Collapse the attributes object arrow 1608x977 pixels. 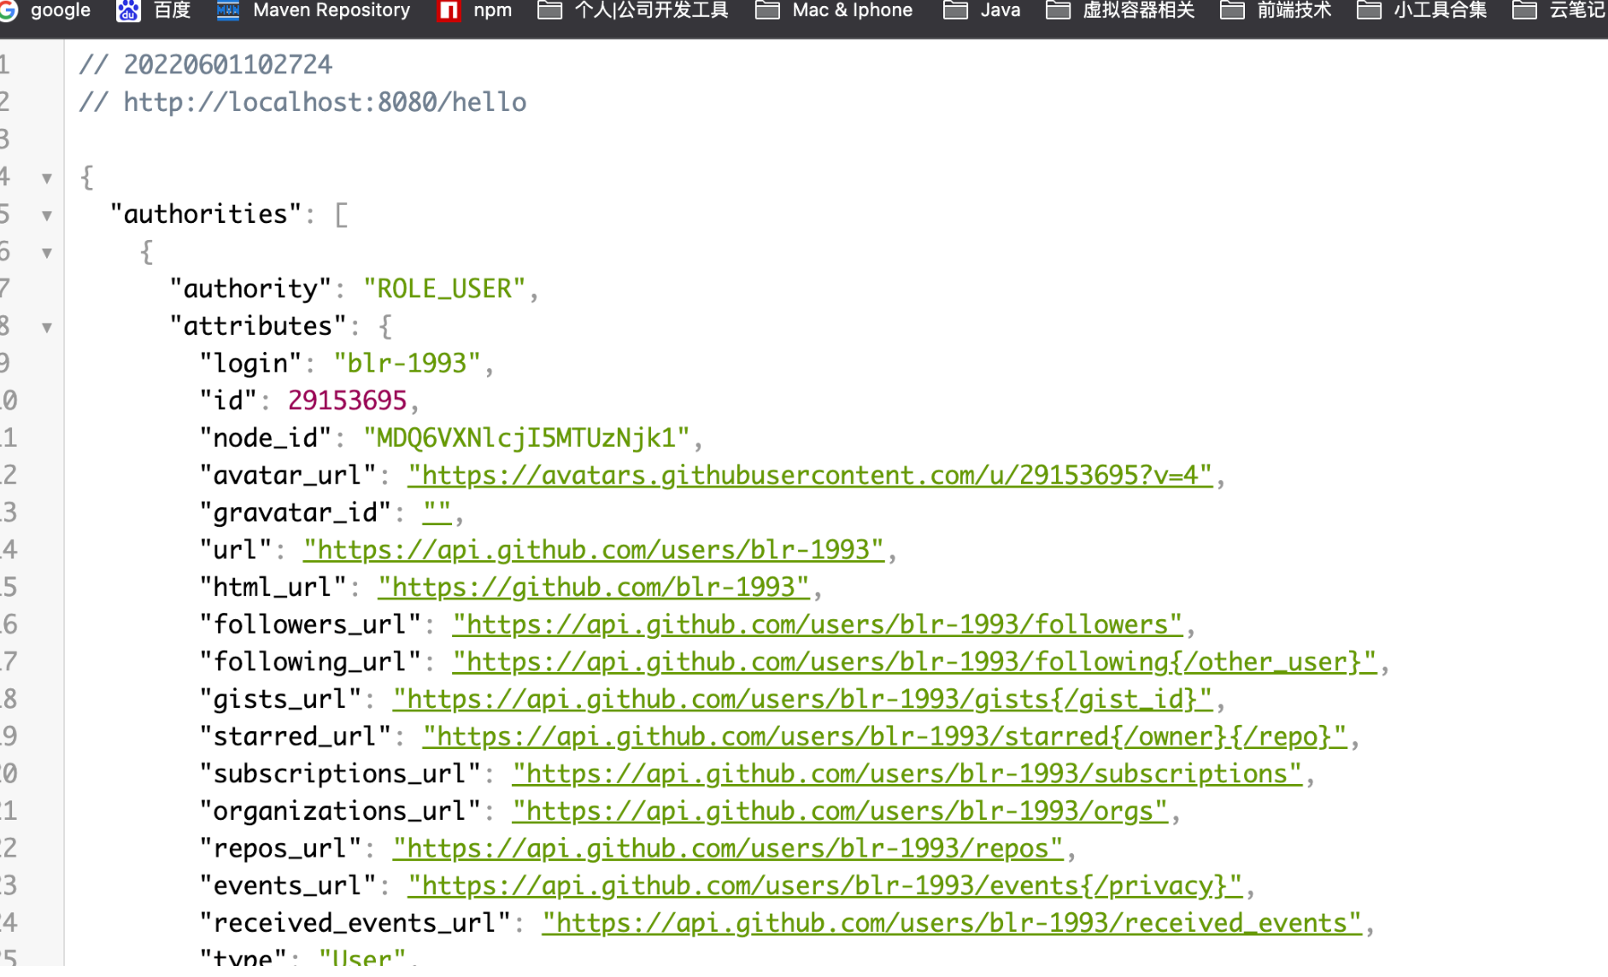click(47, 327)
